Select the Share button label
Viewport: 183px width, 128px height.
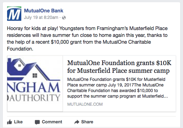point(87,122)
